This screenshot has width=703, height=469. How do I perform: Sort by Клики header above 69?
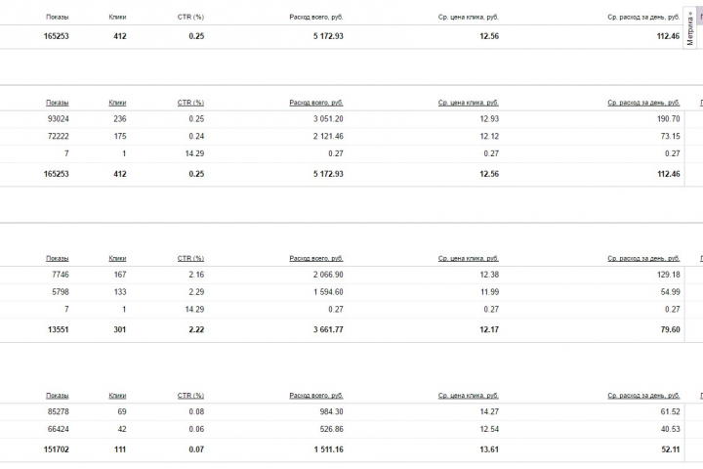pyautogui.click(x=117, y=396)
